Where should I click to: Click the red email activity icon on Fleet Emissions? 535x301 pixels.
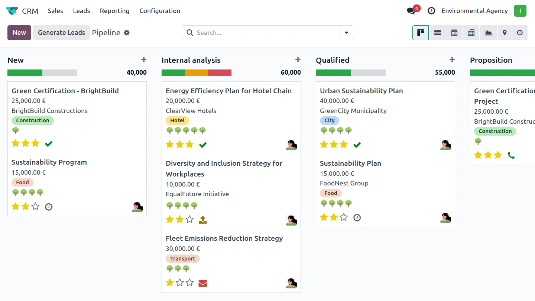(202, 283)
